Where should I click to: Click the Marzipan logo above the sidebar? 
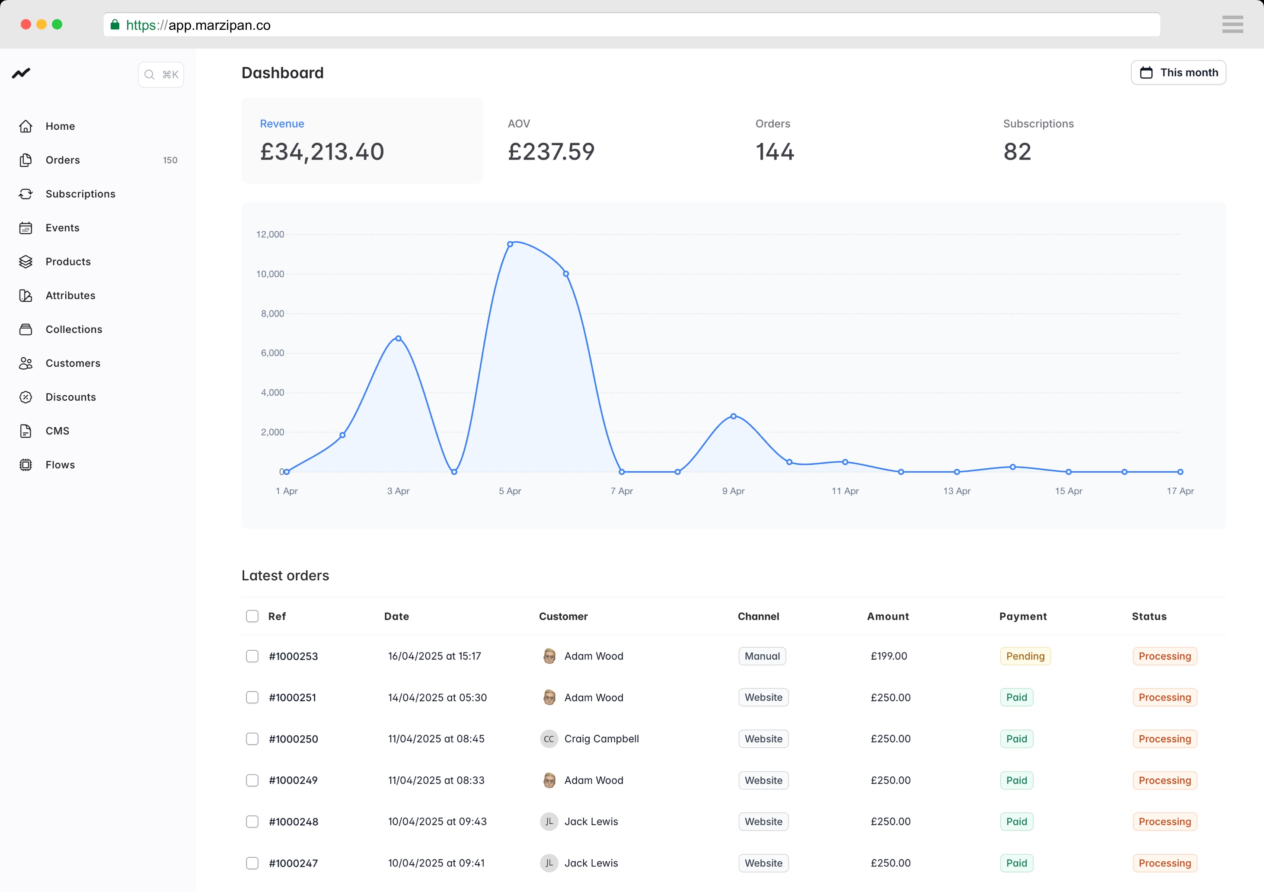pyautogui.click(x=21, y=73)
